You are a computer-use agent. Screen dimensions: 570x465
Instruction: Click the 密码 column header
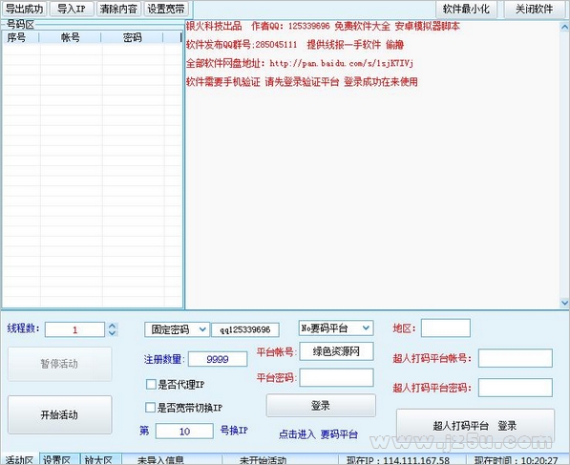pyautogui.click(x=132, y=37)
